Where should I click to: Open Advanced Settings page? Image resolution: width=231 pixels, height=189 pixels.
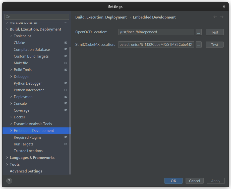pos(26,171)
